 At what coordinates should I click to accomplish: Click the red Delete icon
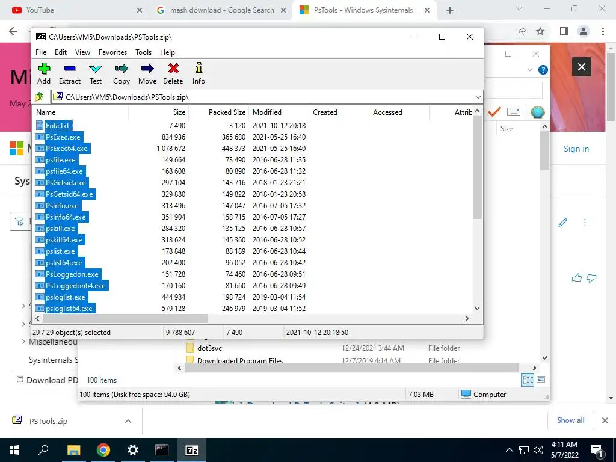point(173,73)
